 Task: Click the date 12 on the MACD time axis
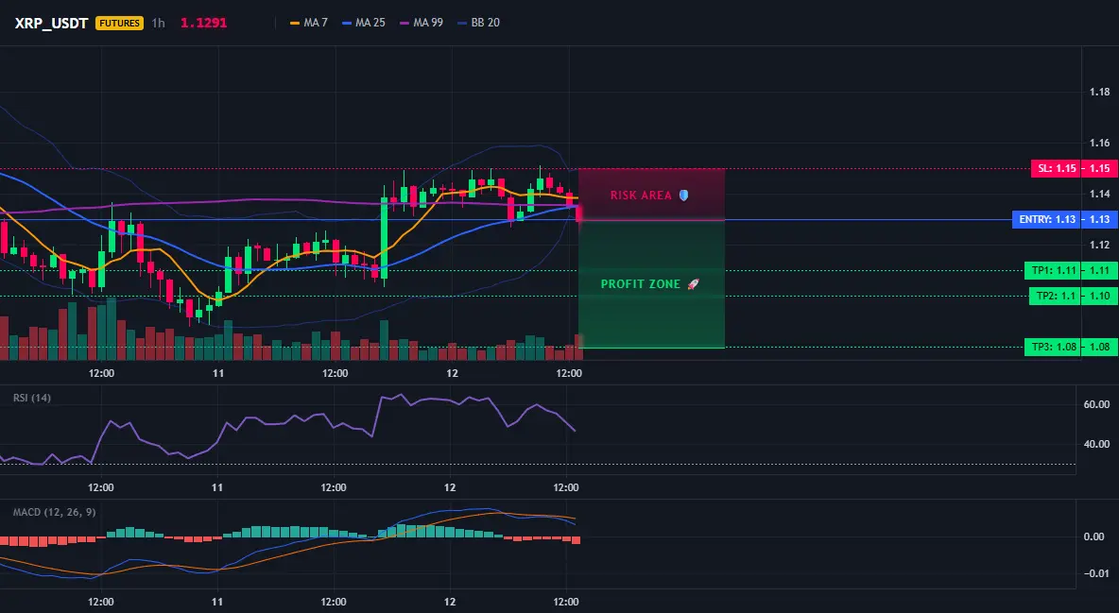[450, 602]
